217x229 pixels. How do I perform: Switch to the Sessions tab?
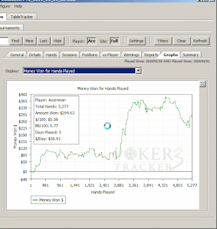(x=69, y=55)
